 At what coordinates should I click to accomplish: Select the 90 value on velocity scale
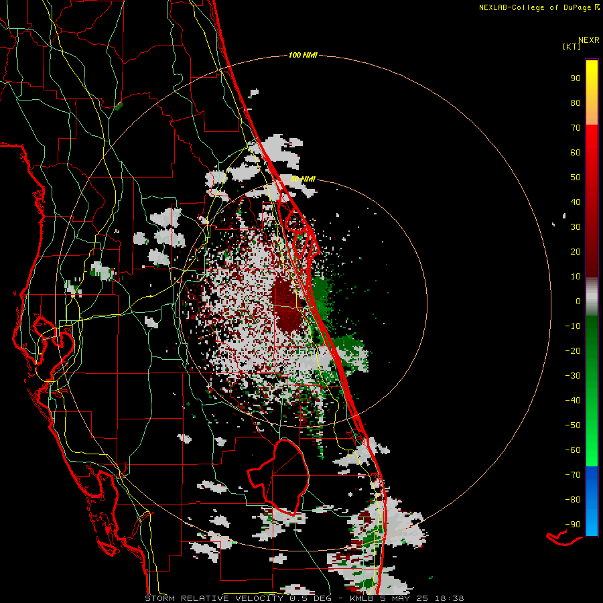coord(576,78)
